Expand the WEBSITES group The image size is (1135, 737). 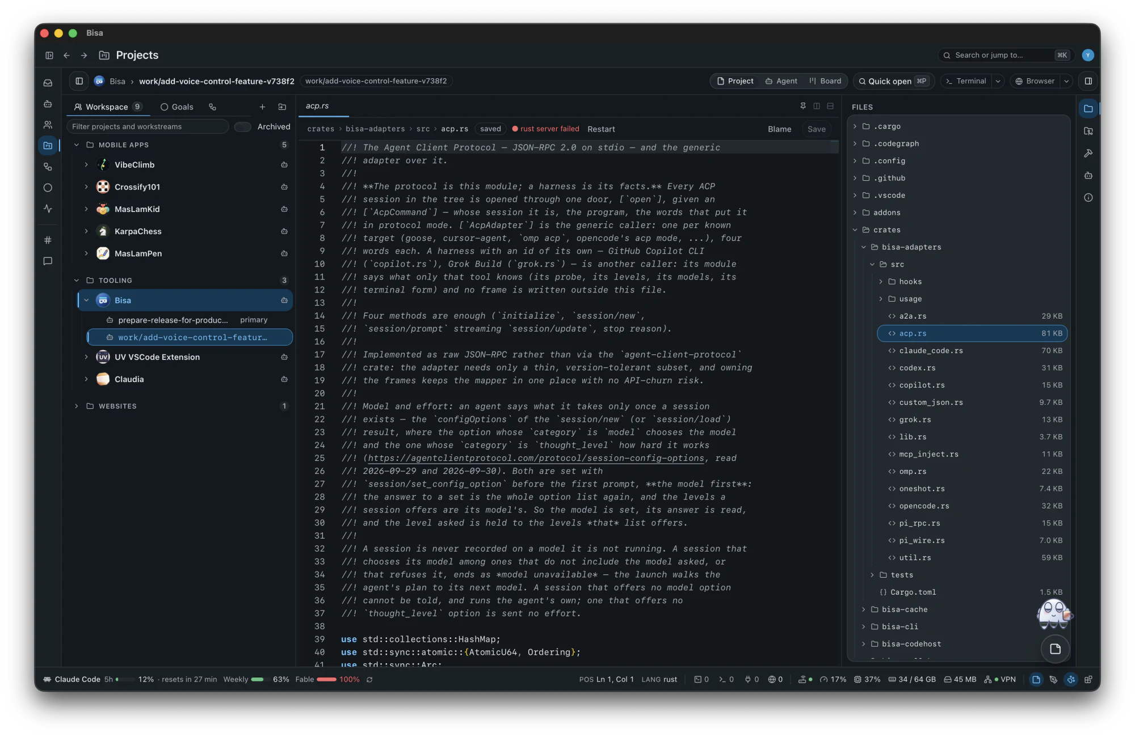pos(77,406)
